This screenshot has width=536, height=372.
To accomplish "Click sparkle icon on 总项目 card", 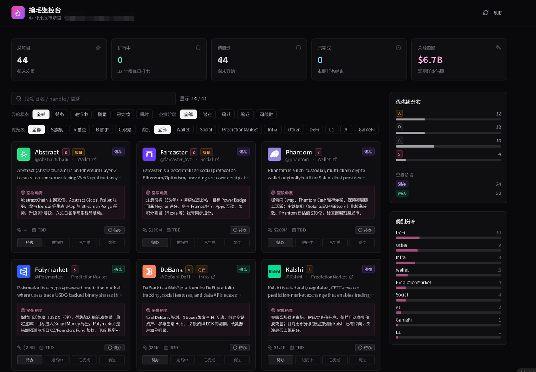I will click(98, 48).
